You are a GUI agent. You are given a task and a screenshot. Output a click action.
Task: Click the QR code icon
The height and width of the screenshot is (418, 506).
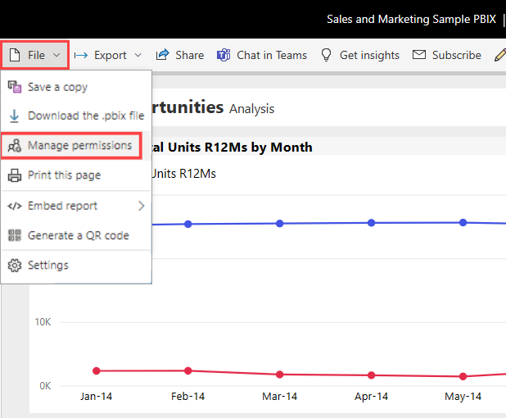point(14,235)
